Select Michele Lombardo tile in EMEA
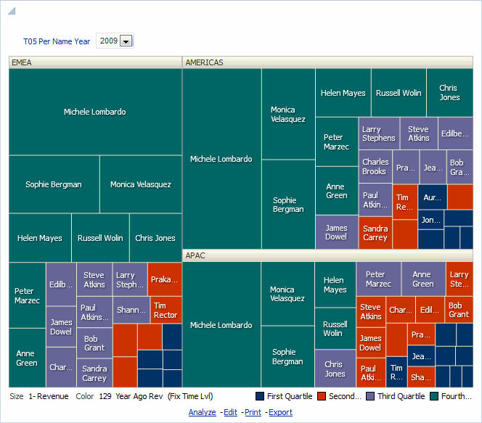Image resolution: width=482 pixels, height=423 pixels. [x=94, y=112]
